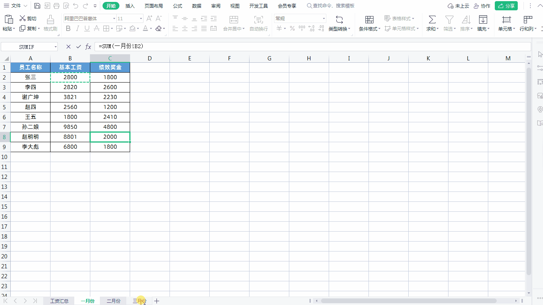Increase font size with A+ icon
The width and height of the screenshot is (543, 305).
pos(150,18)
